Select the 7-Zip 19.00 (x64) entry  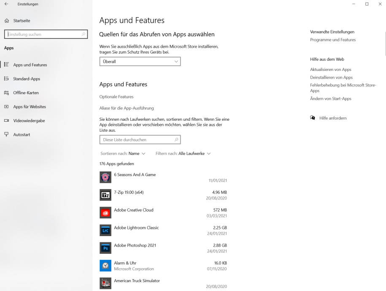point(163,195)
